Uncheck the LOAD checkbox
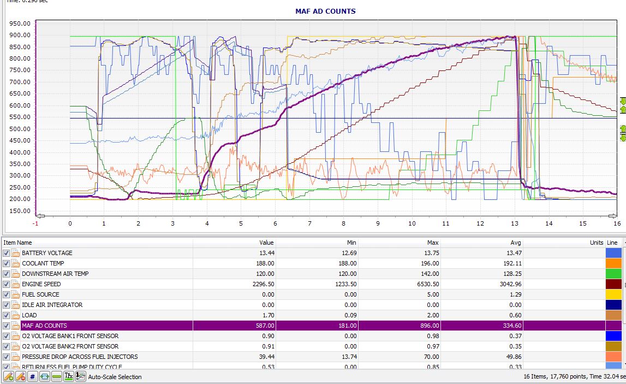Screen dimensions: 626x384 [x=6, y=315]
